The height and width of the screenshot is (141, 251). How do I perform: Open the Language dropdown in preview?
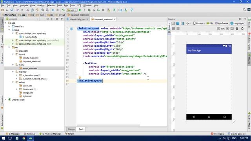click(x=237, y=23)
